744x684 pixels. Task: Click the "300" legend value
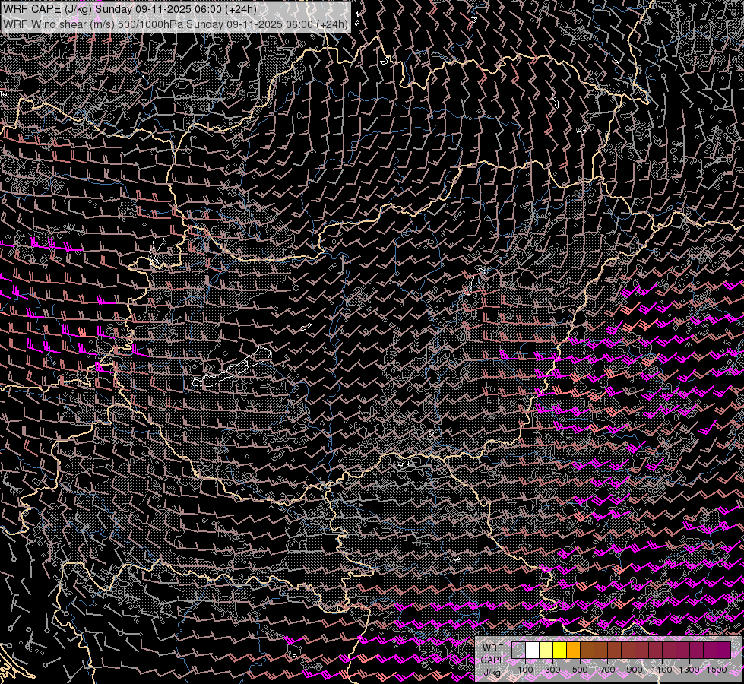552,670
